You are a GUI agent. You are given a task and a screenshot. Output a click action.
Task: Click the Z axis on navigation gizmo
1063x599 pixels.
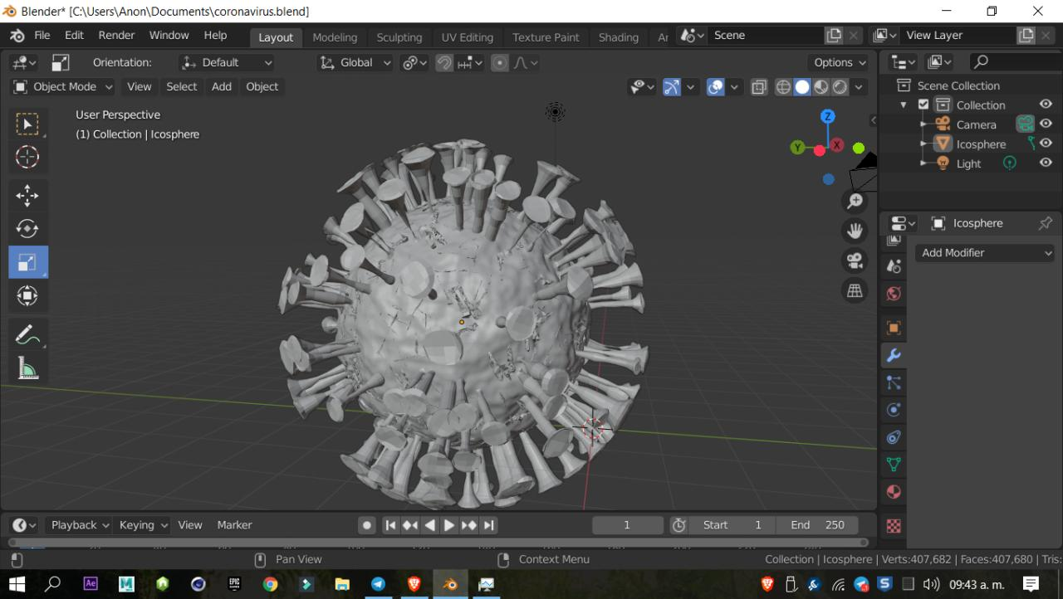(x=828, y=116)
